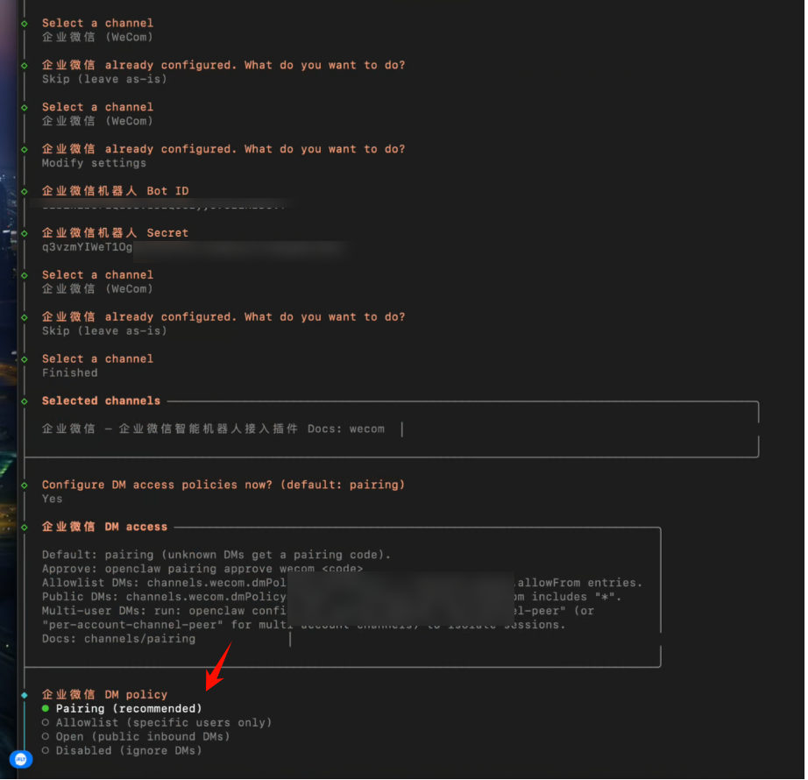Click the 'Default: pairing (unknown DMs...' line
808x780 pixels.
tap(216, 556)
